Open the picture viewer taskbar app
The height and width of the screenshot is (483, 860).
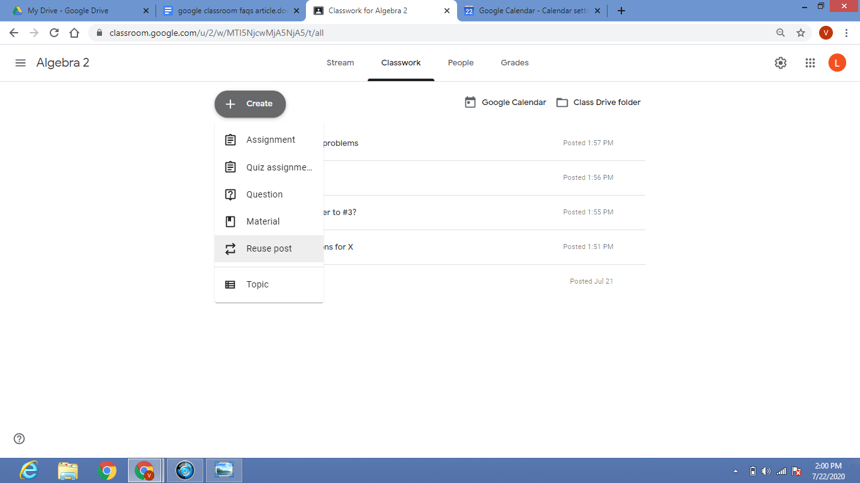tap(224, 470)
